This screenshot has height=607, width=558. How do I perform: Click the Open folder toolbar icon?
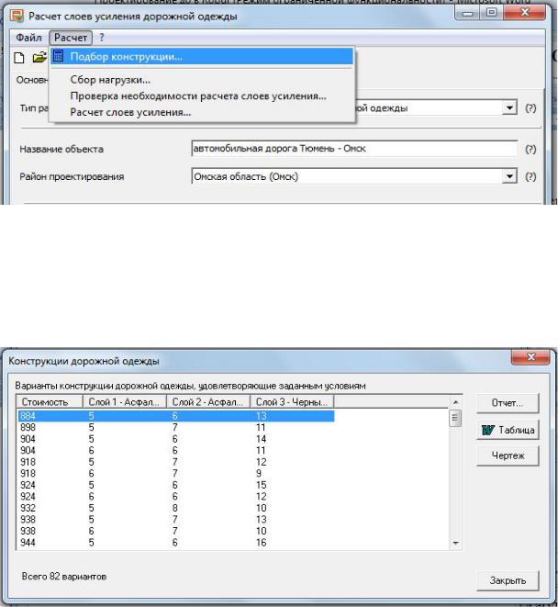39,58
